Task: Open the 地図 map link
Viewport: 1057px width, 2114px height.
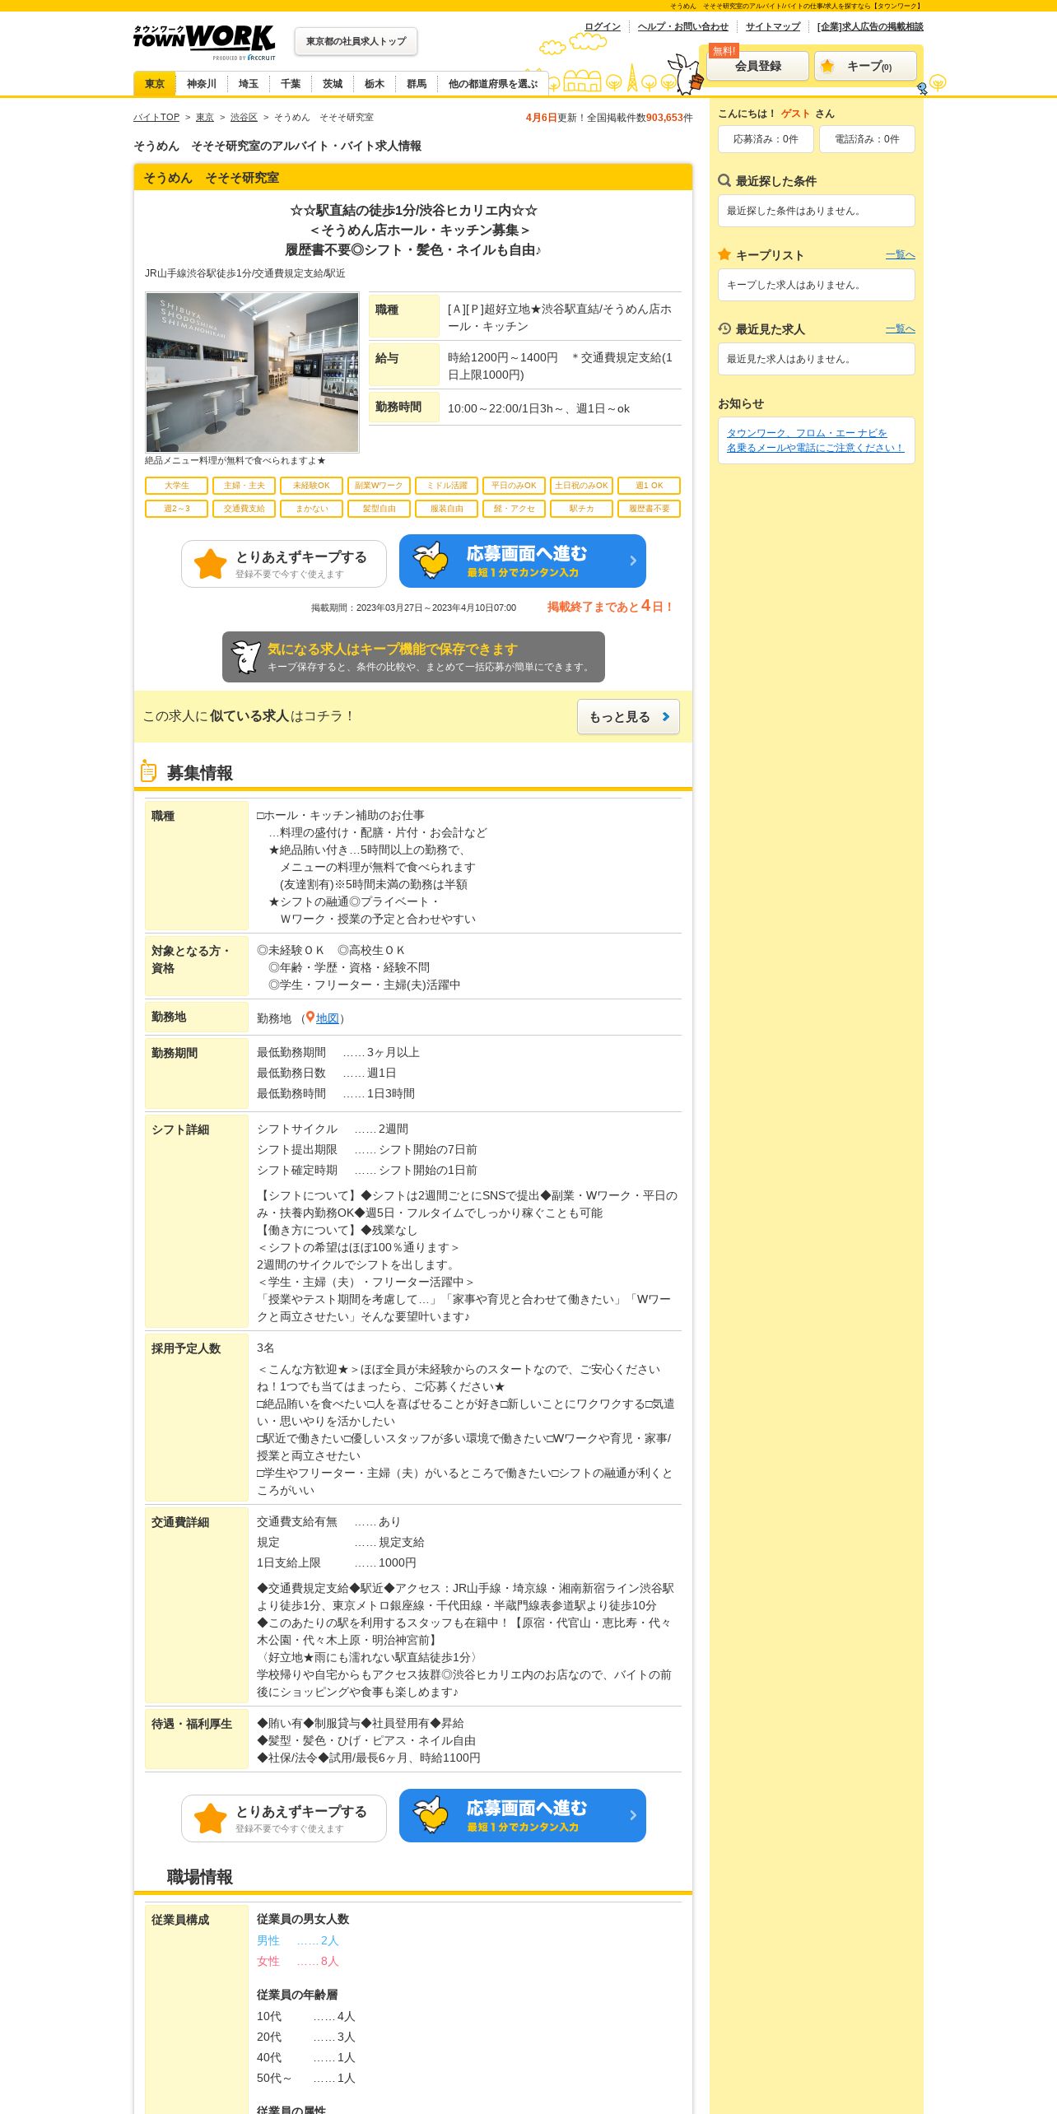Action: (x=328, y=1018)
